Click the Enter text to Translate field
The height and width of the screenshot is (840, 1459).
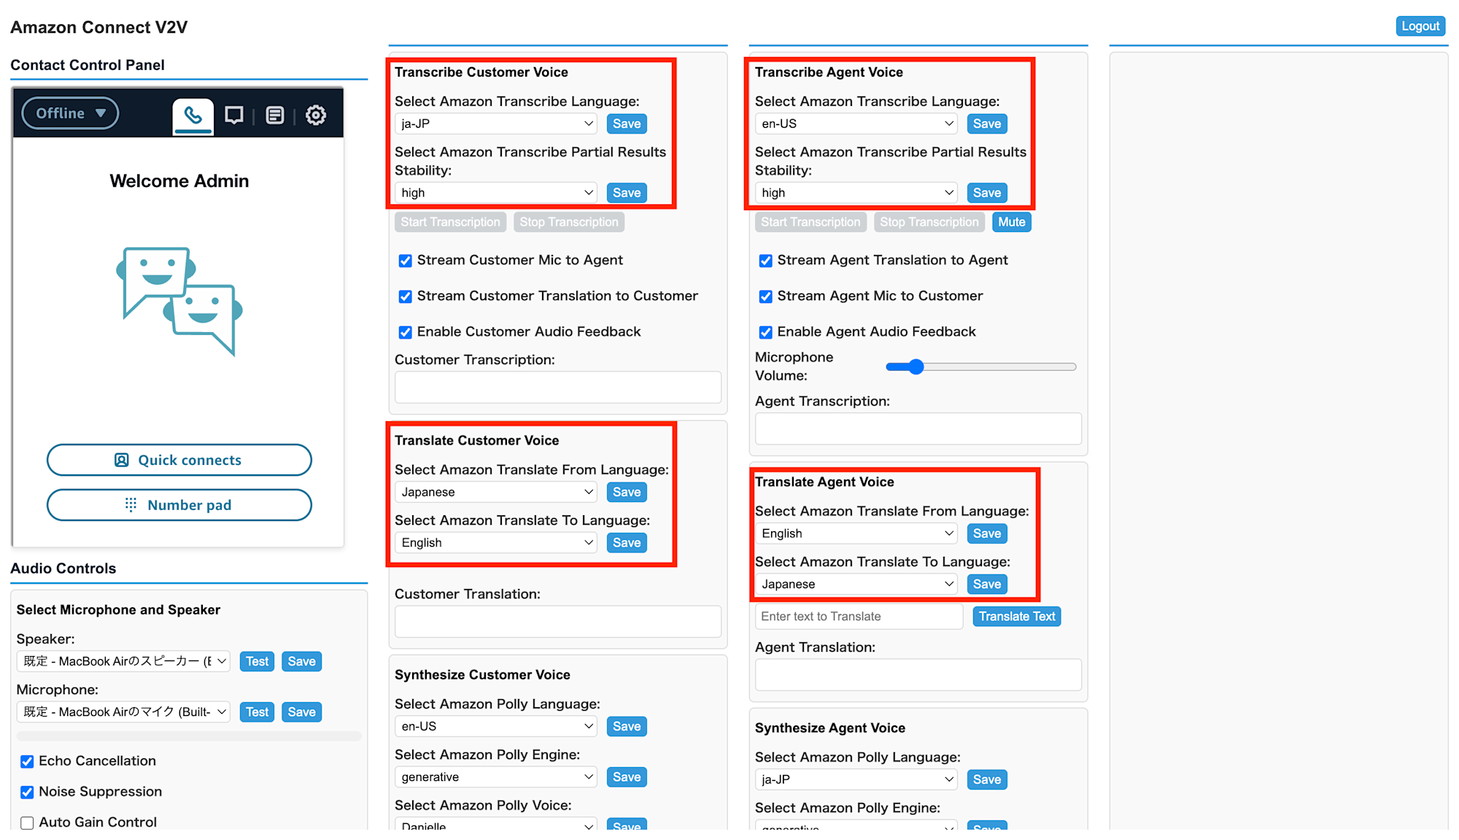(x=859, y=617)
